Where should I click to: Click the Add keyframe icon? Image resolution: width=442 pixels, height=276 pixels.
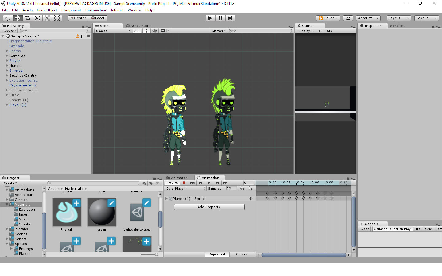point(242,188)
